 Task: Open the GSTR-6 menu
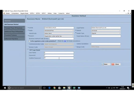point(38,13)
